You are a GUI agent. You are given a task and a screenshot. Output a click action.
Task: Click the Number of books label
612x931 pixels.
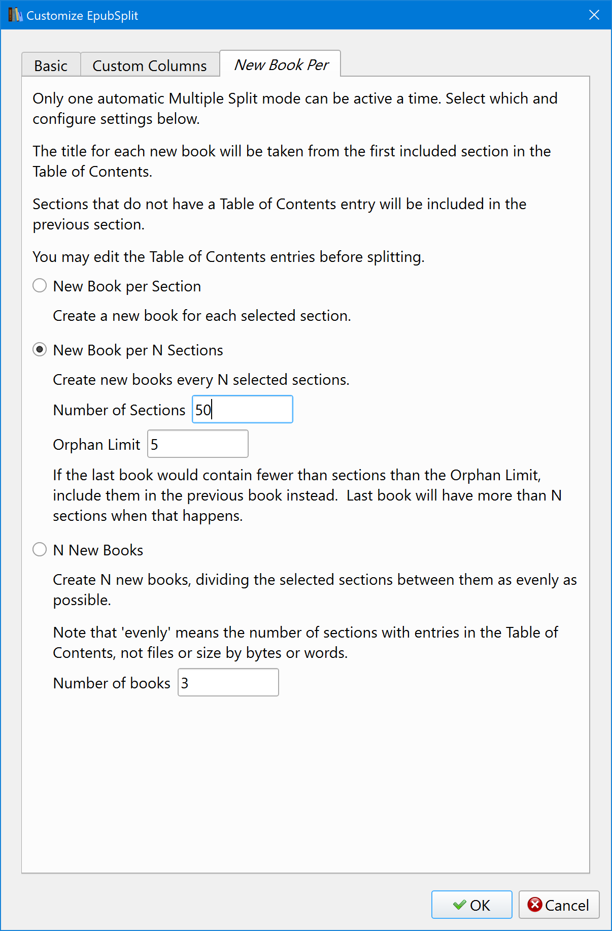click(112, 683)
